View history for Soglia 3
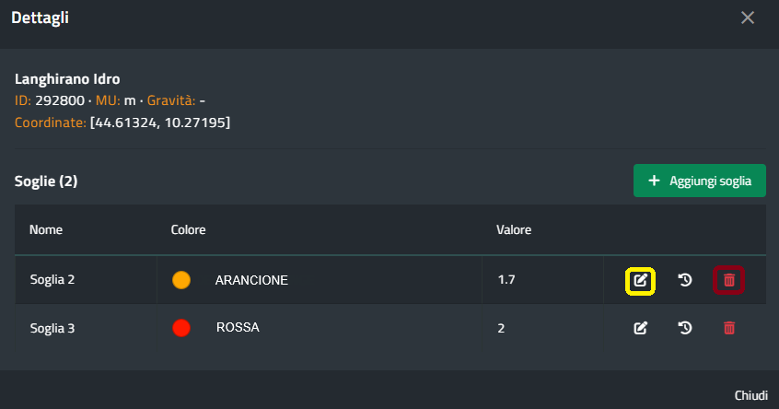779x409 pixels. (x=685, y=327)
